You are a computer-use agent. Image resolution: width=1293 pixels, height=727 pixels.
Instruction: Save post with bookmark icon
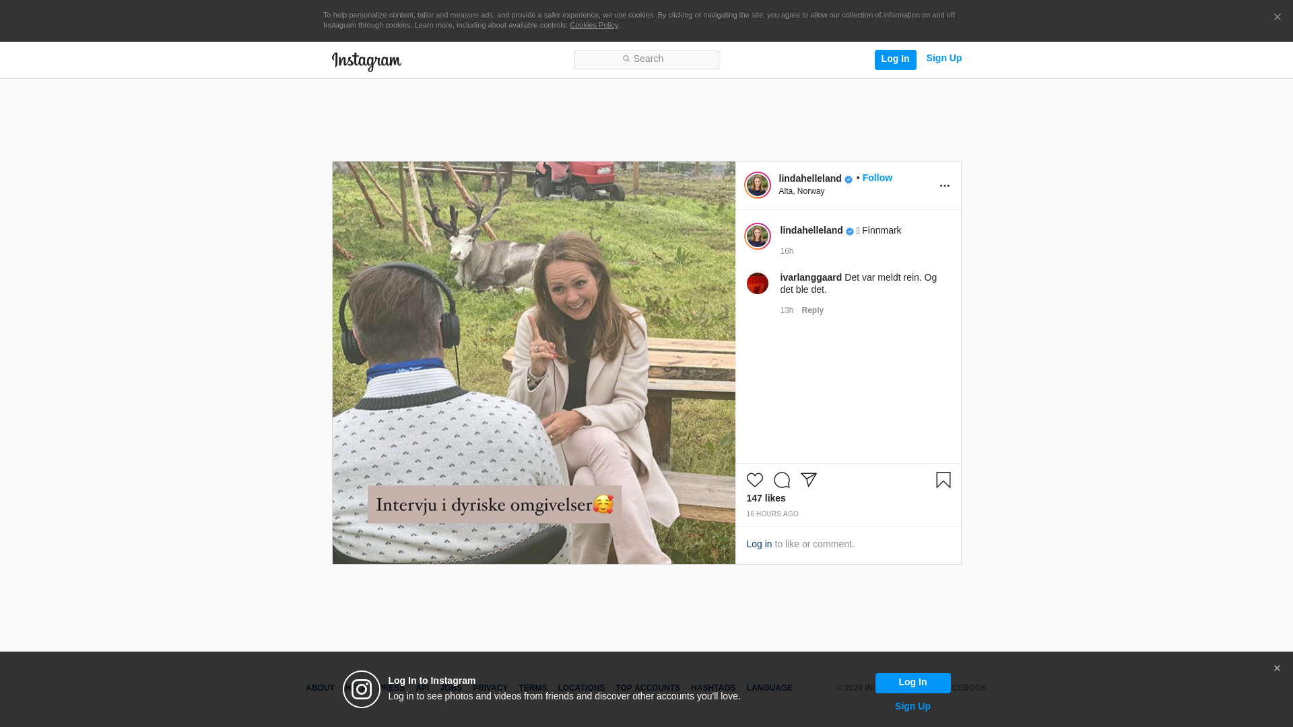943,480
